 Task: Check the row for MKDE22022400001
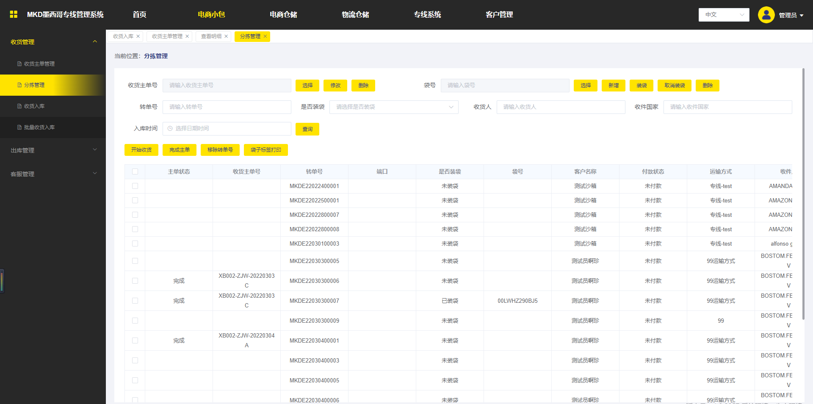tap(135, 186)
